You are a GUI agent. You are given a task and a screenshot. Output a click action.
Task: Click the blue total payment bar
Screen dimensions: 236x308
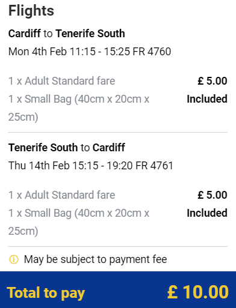(118, 289)
